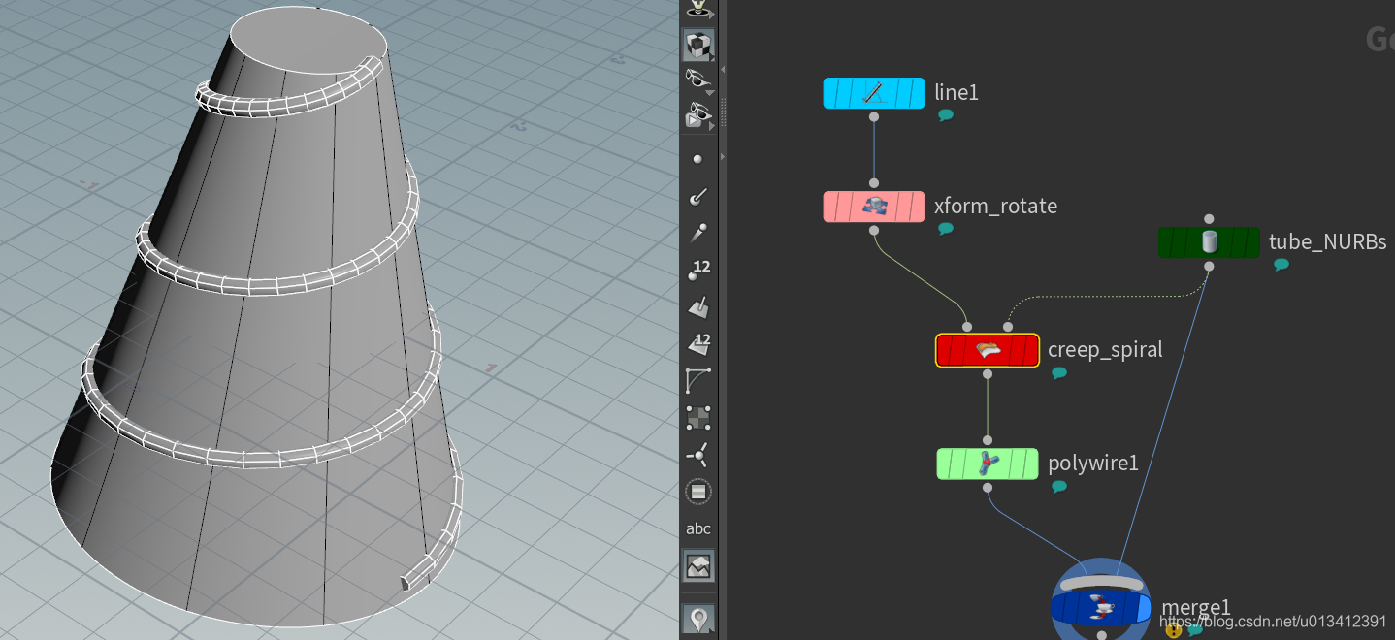
Task: Click the dashed circle display icon
Action: pos(698,492)
